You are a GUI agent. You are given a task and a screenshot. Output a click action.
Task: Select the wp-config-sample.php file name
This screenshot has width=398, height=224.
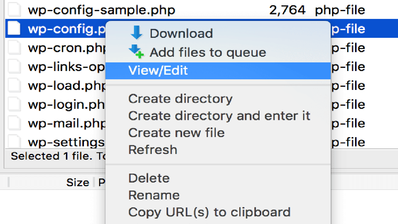(101, 11)
